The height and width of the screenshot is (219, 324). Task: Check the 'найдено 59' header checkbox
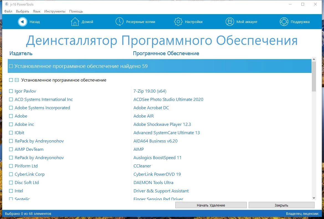click(x=11, y=66)
